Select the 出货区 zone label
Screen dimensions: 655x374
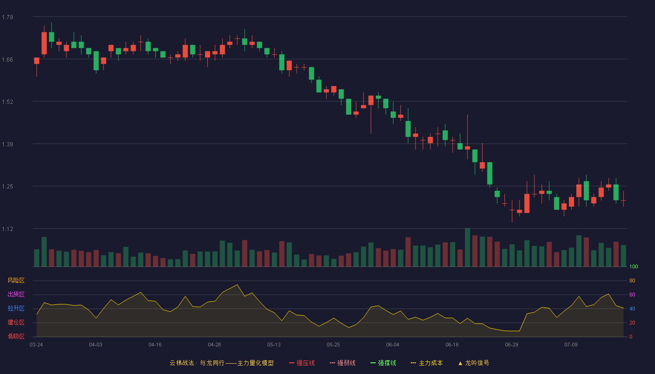16,295
